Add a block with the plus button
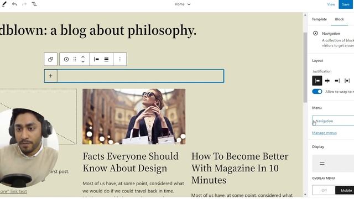This screenshot has height=199, width=354. pyautogui.click(x=50, y=76)
